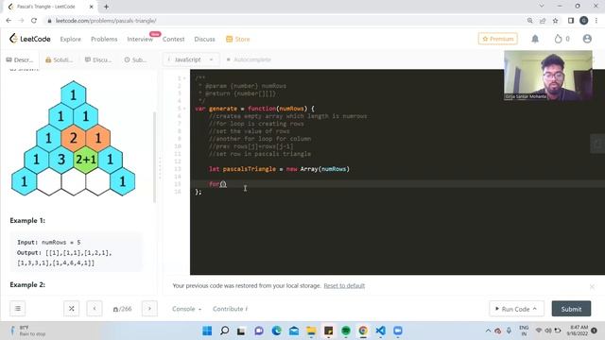Image resolution: width=605 pixels, height=340 pixels.
Task: Reload the page in Chrome
Action: (x=34, y=21)
